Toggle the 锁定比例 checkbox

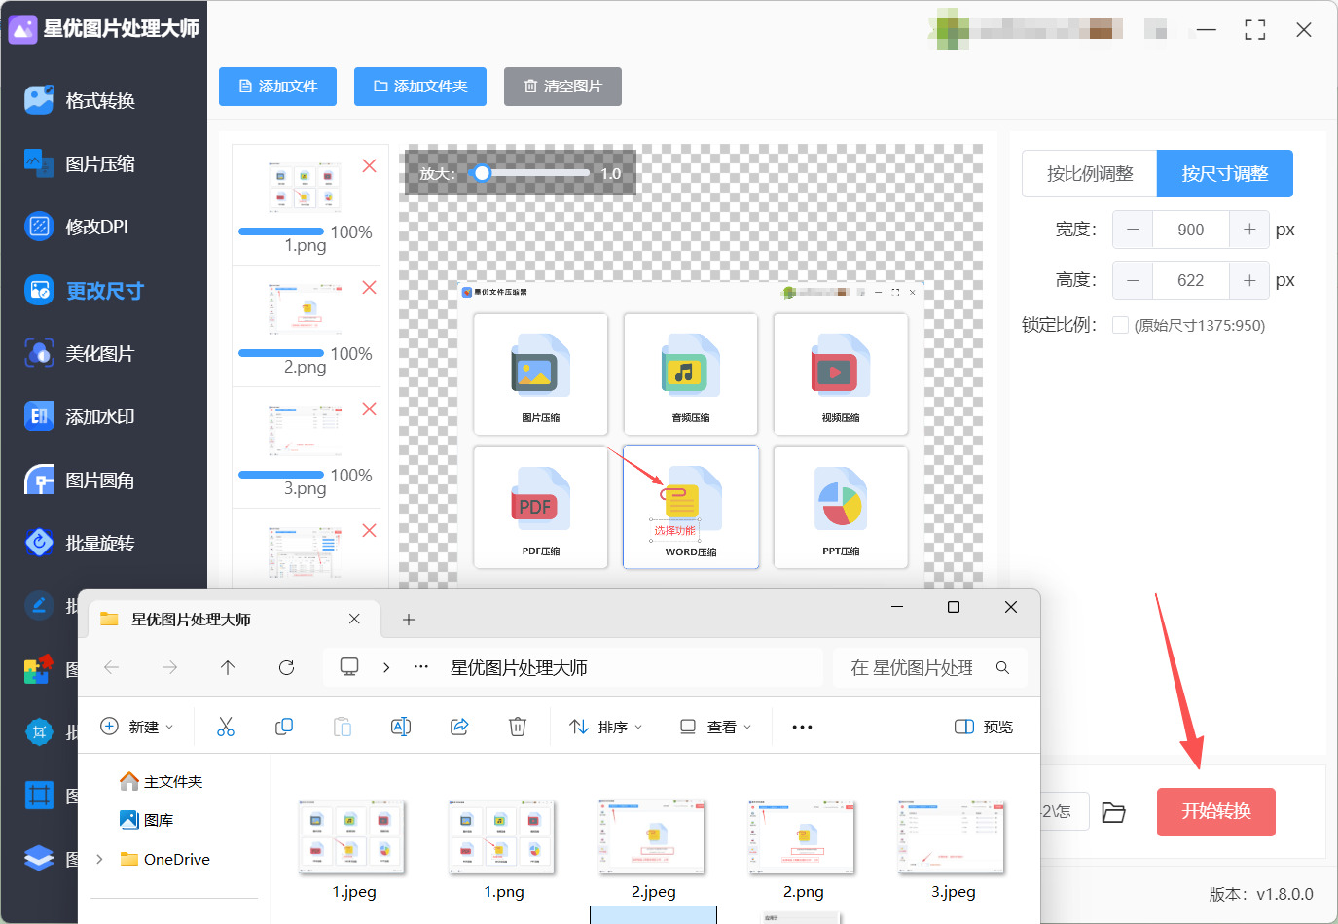(1121, 325)
